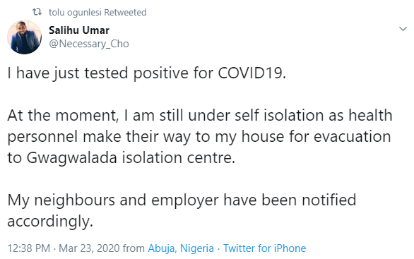Screen dimensions: 414x259
Task: Click the word Gwagwalada in the tweet
Action: (71, 158)
